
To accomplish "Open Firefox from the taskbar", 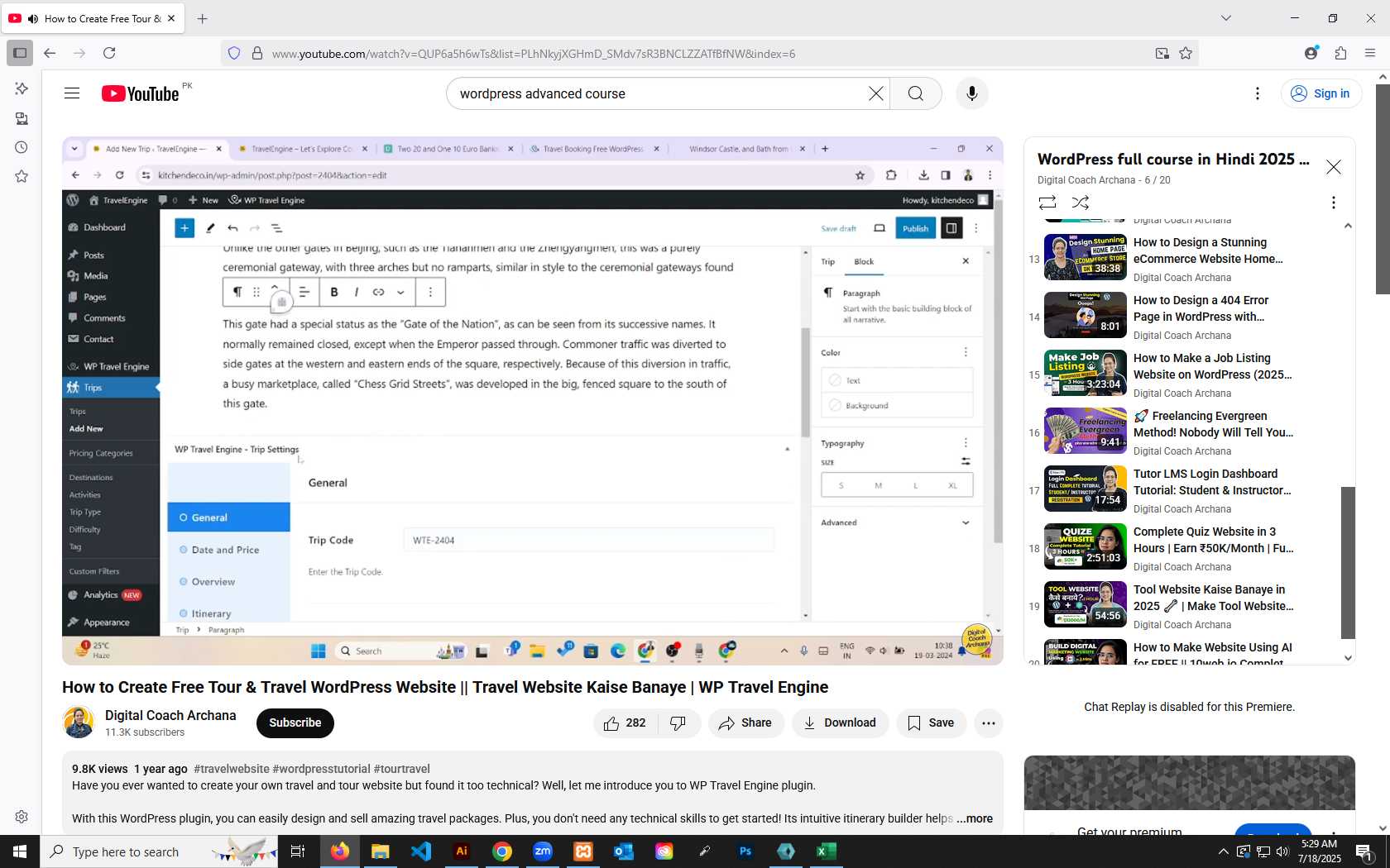I will pyautogui.click(x=340, y=851).
